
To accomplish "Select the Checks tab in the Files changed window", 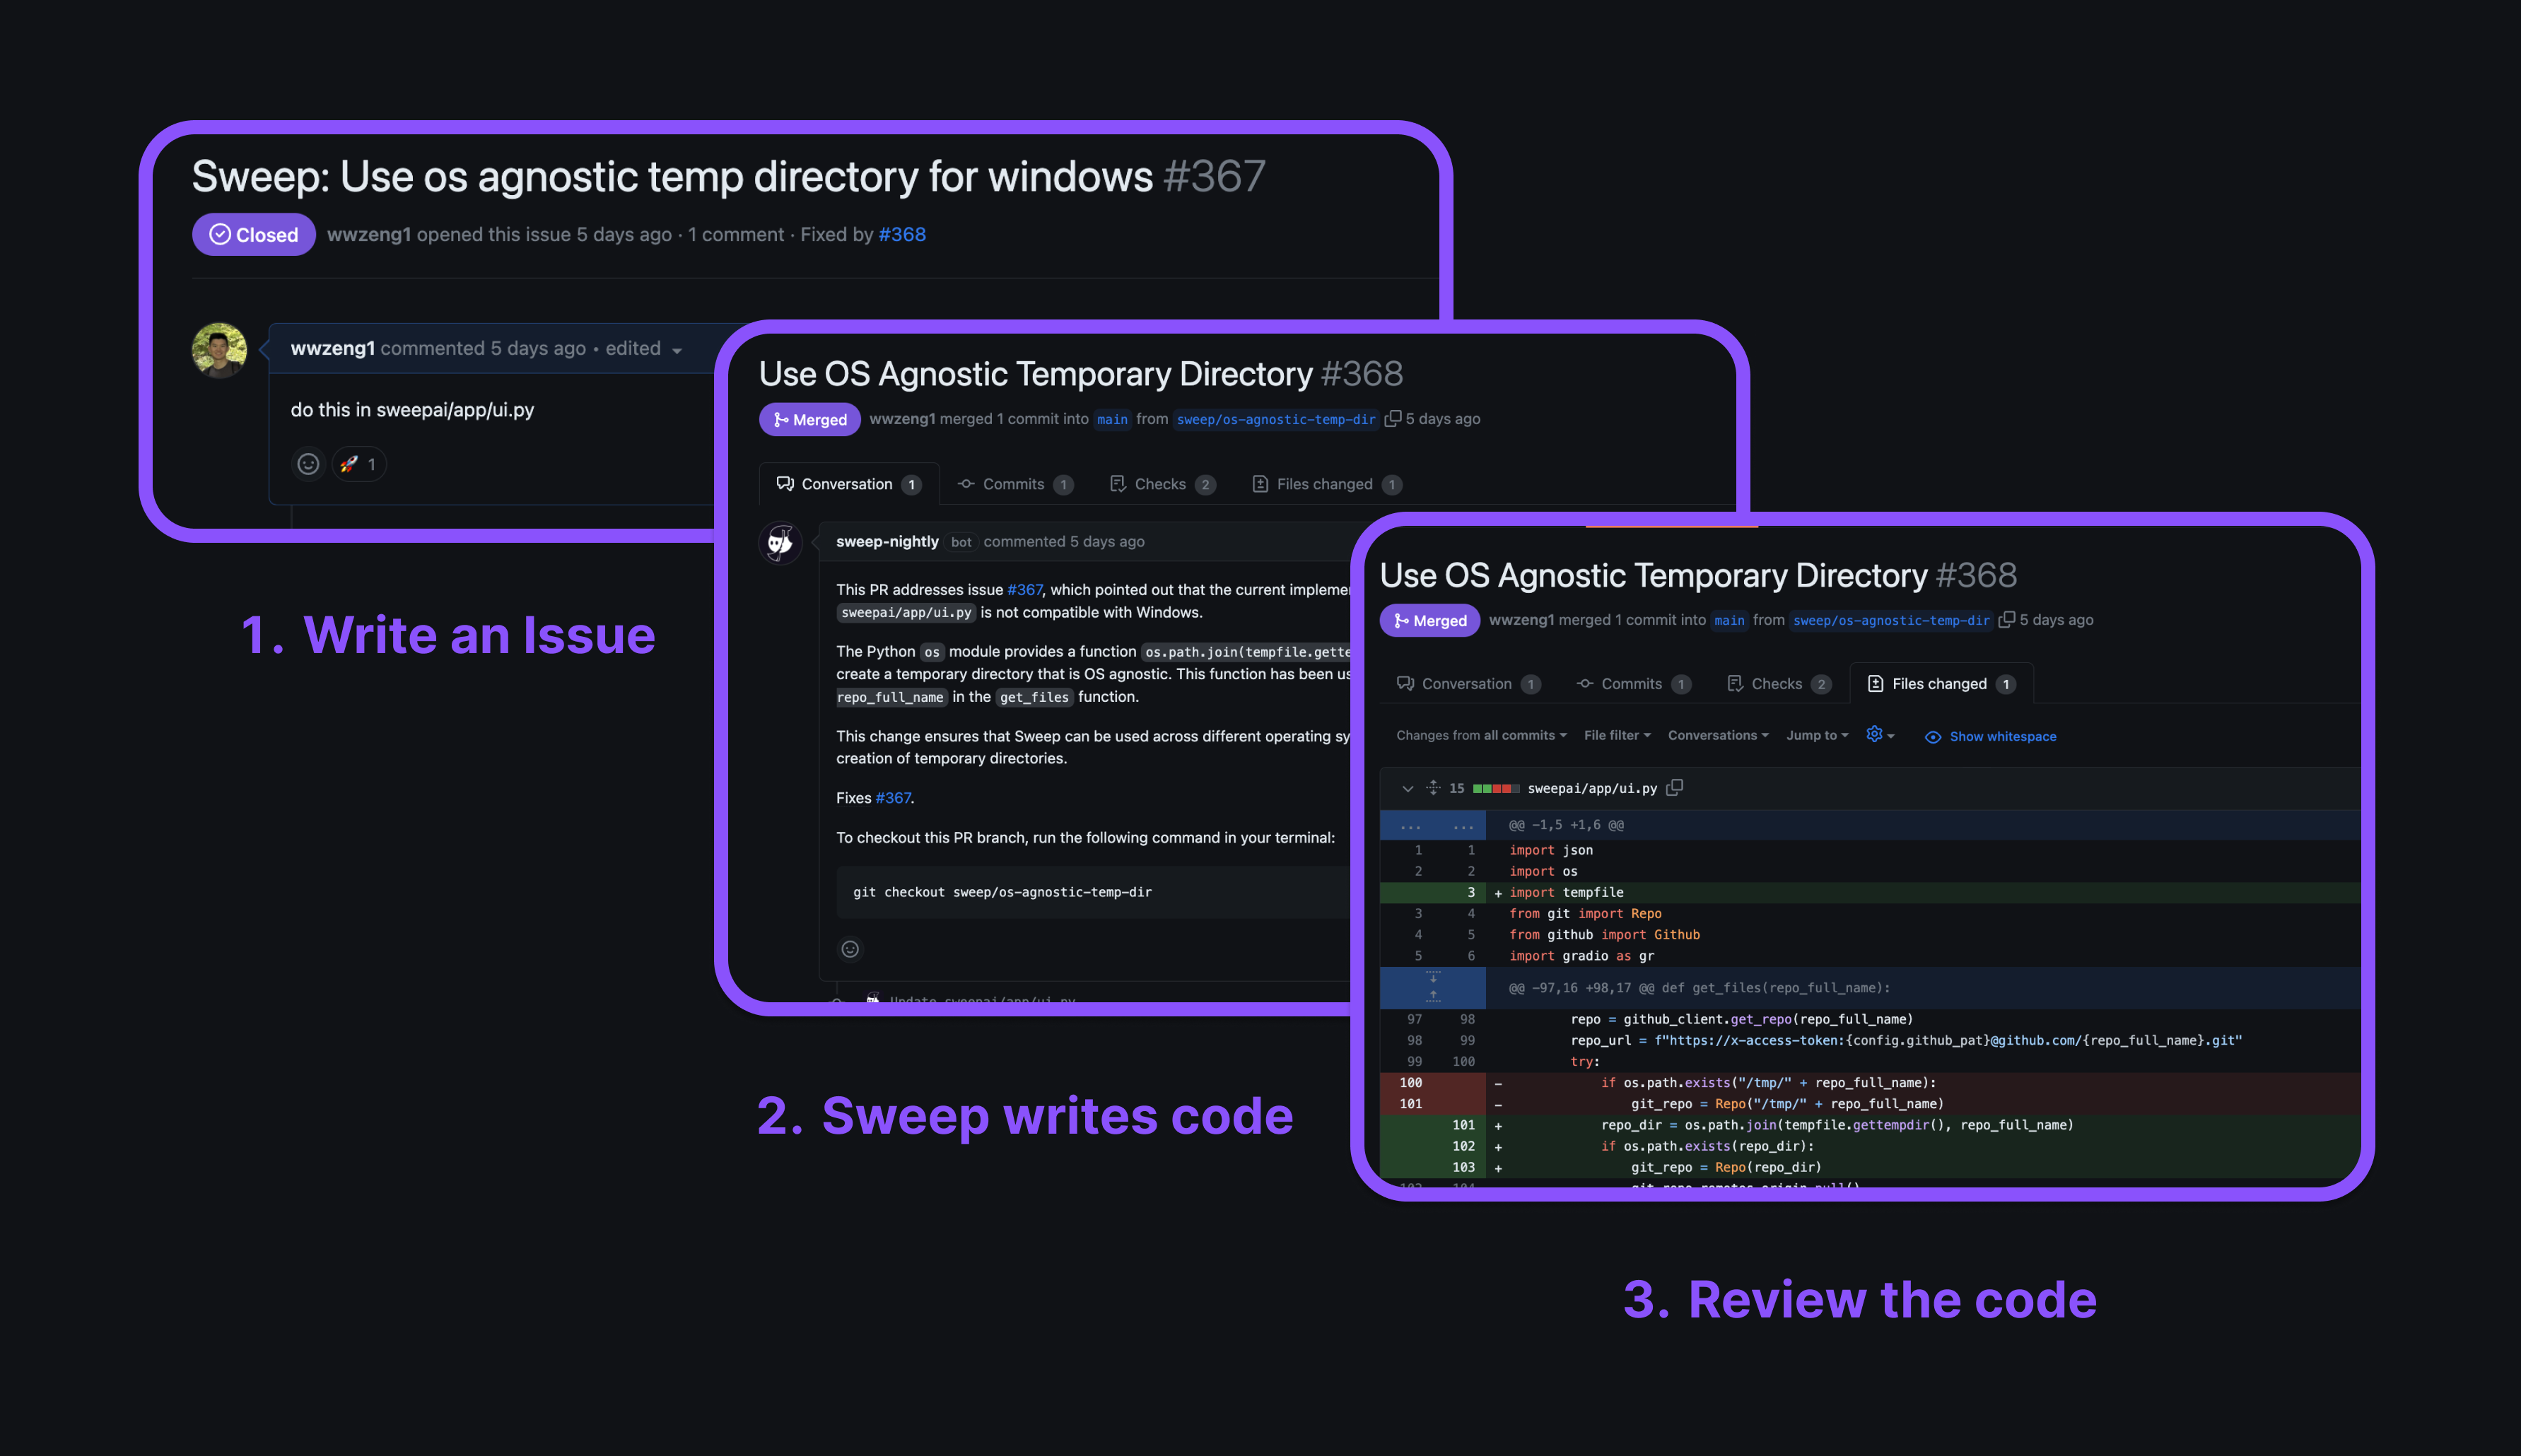I will click(1778, 684).
